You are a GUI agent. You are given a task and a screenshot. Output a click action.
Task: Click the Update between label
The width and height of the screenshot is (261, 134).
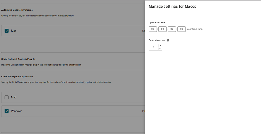pos(157,23)
